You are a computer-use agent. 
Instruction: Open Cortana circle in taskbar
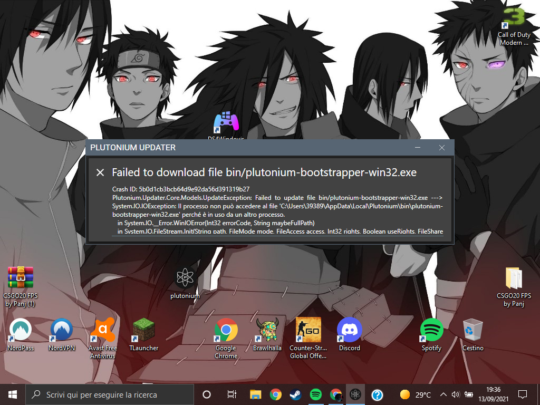[207, 394]
